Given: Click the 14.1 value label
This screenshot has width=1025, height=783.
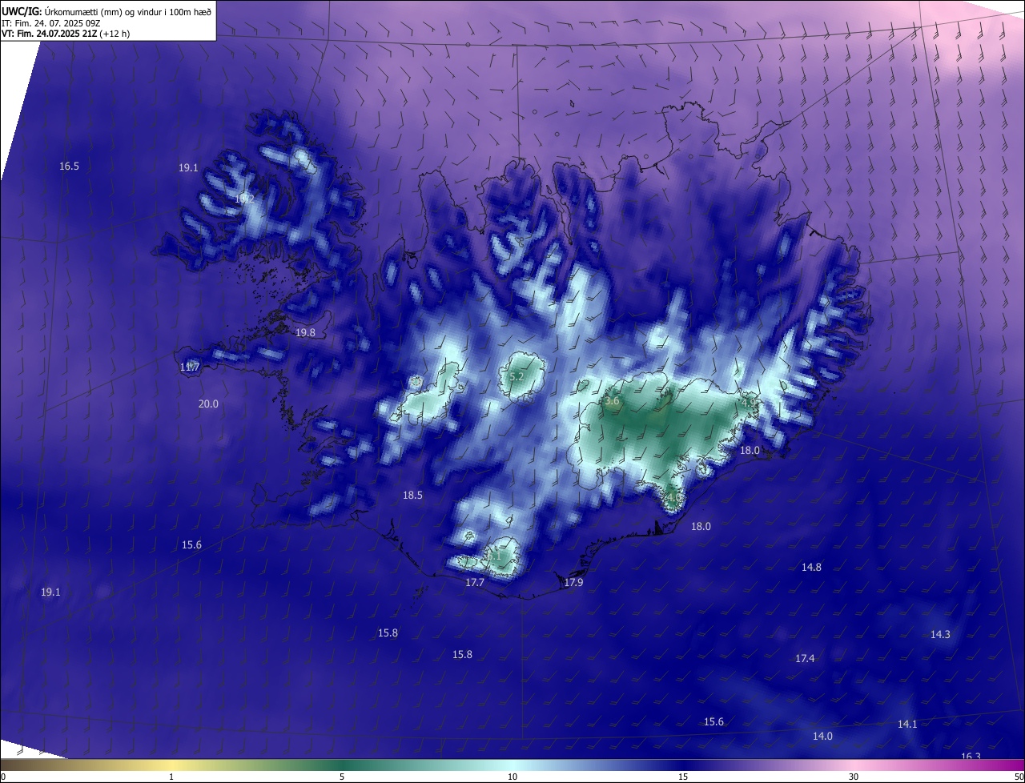Looking at the screenshot, I should click(906, 725).
